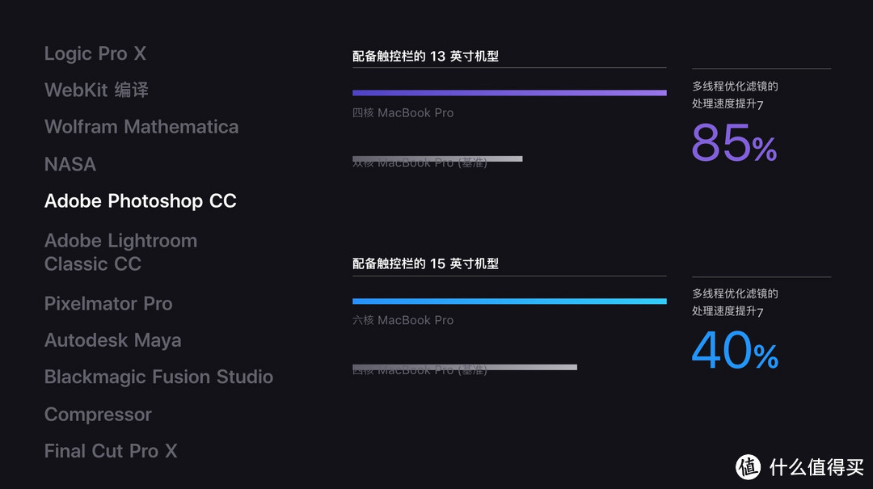Screen dimensions: 873x489
Task: Click the 15 英寸机型 heading
Action: (x=425, y=263)
